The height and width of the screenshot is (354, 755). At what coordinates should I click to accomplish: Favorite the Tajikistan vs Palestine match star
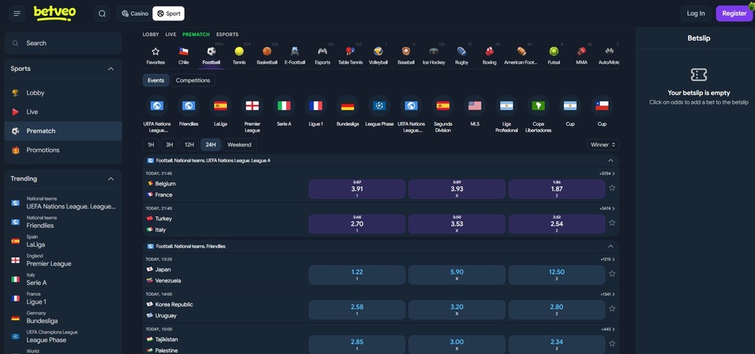[612, 344]
